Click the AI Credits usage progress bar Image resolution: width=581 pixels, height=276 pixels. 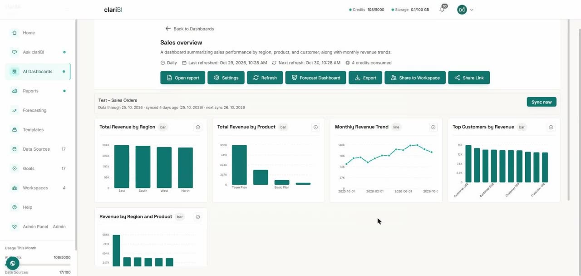click(38, 265)
